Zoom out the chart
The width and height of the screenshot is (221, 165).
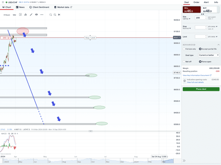pyautogui.click(x=51, y=14)
